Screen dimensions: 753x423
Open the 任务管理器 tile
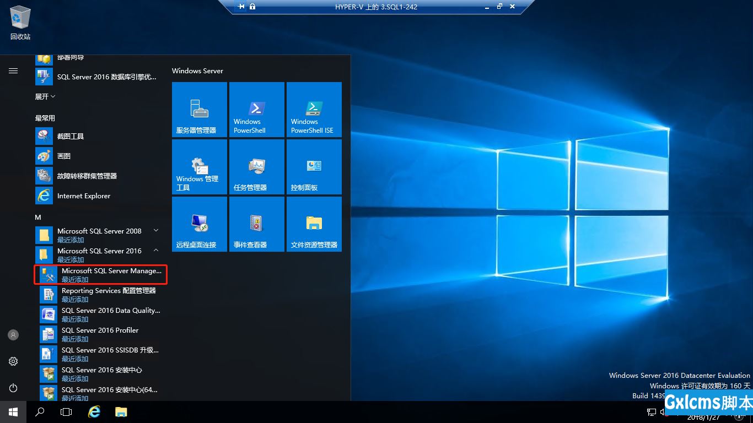[x=257, y=167]
